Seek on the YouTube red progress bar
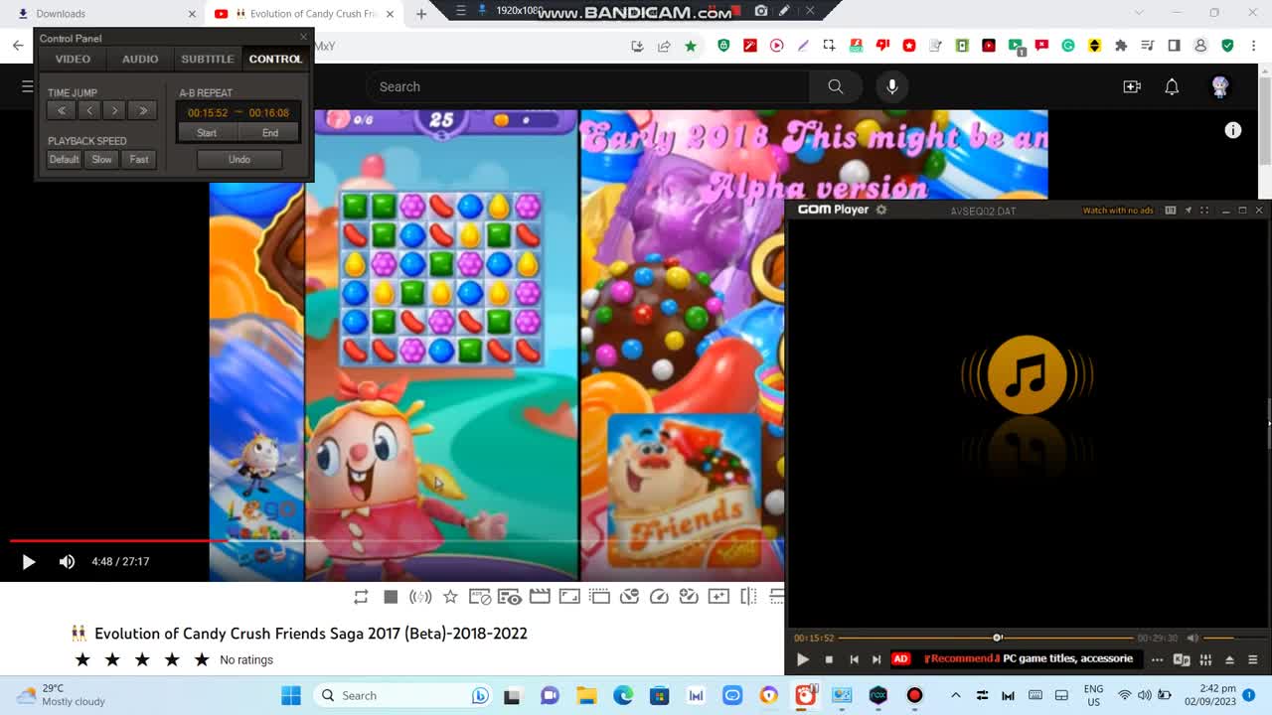The width and height of the screenshot is (1272, 715). (x=397, y=541)
